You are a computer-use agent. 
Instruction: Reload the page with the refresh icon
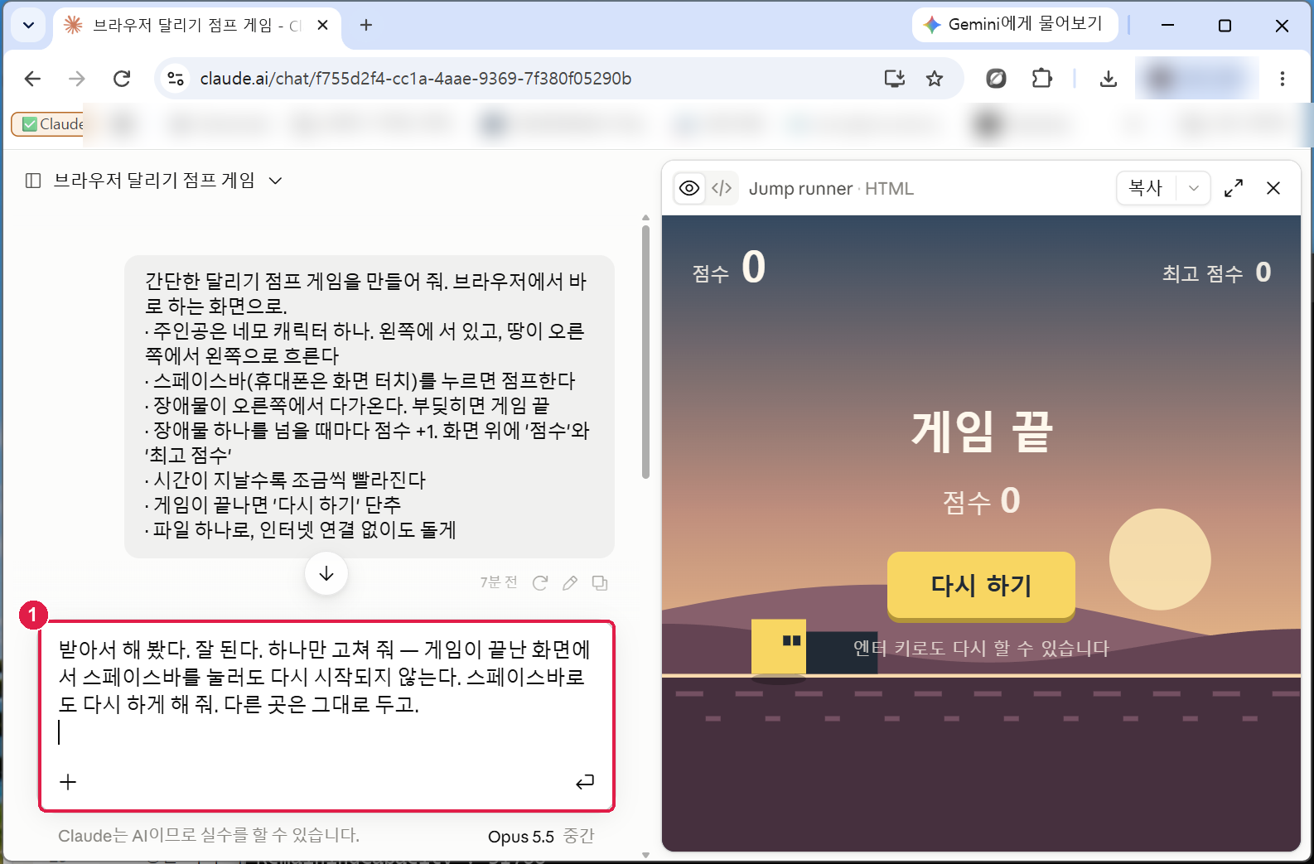point(122,79)
